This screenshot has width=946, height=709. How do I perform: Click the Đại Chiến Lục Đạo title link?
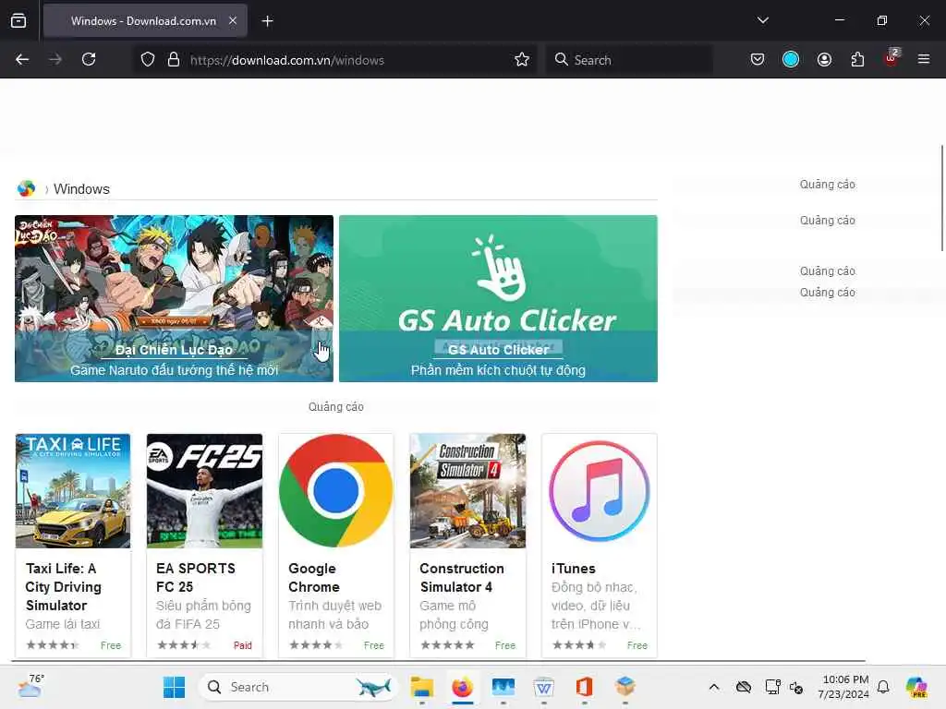[x=174, y=350]
